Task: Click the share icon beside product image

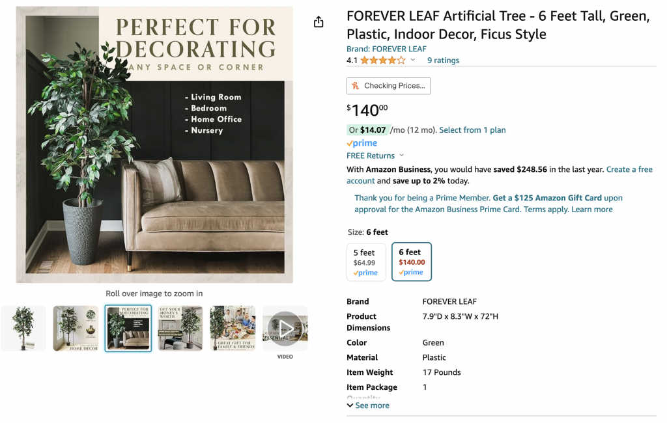Action: [x=319, y=22]
